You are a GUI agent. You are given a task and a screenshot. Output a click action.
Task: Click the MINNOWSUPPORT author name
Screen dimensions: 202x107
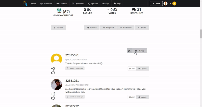coord(63,15)
